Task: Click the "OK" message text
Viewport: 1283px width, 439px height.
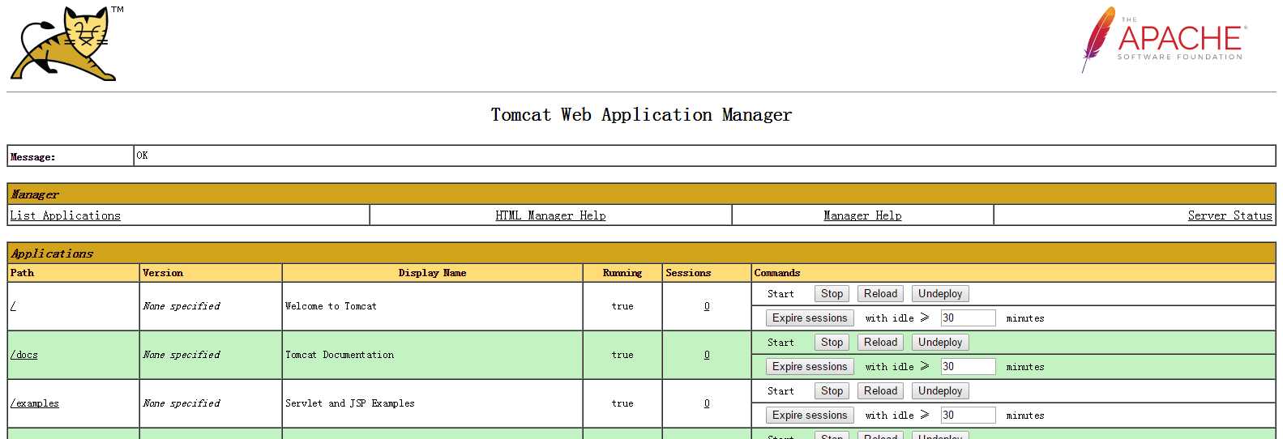Action: click(142, 156)
